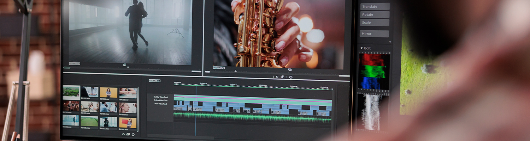The width and height of the screenshot is (530, 141).
Task: Click the oval icon below media bin
Action: coord(123,134)
